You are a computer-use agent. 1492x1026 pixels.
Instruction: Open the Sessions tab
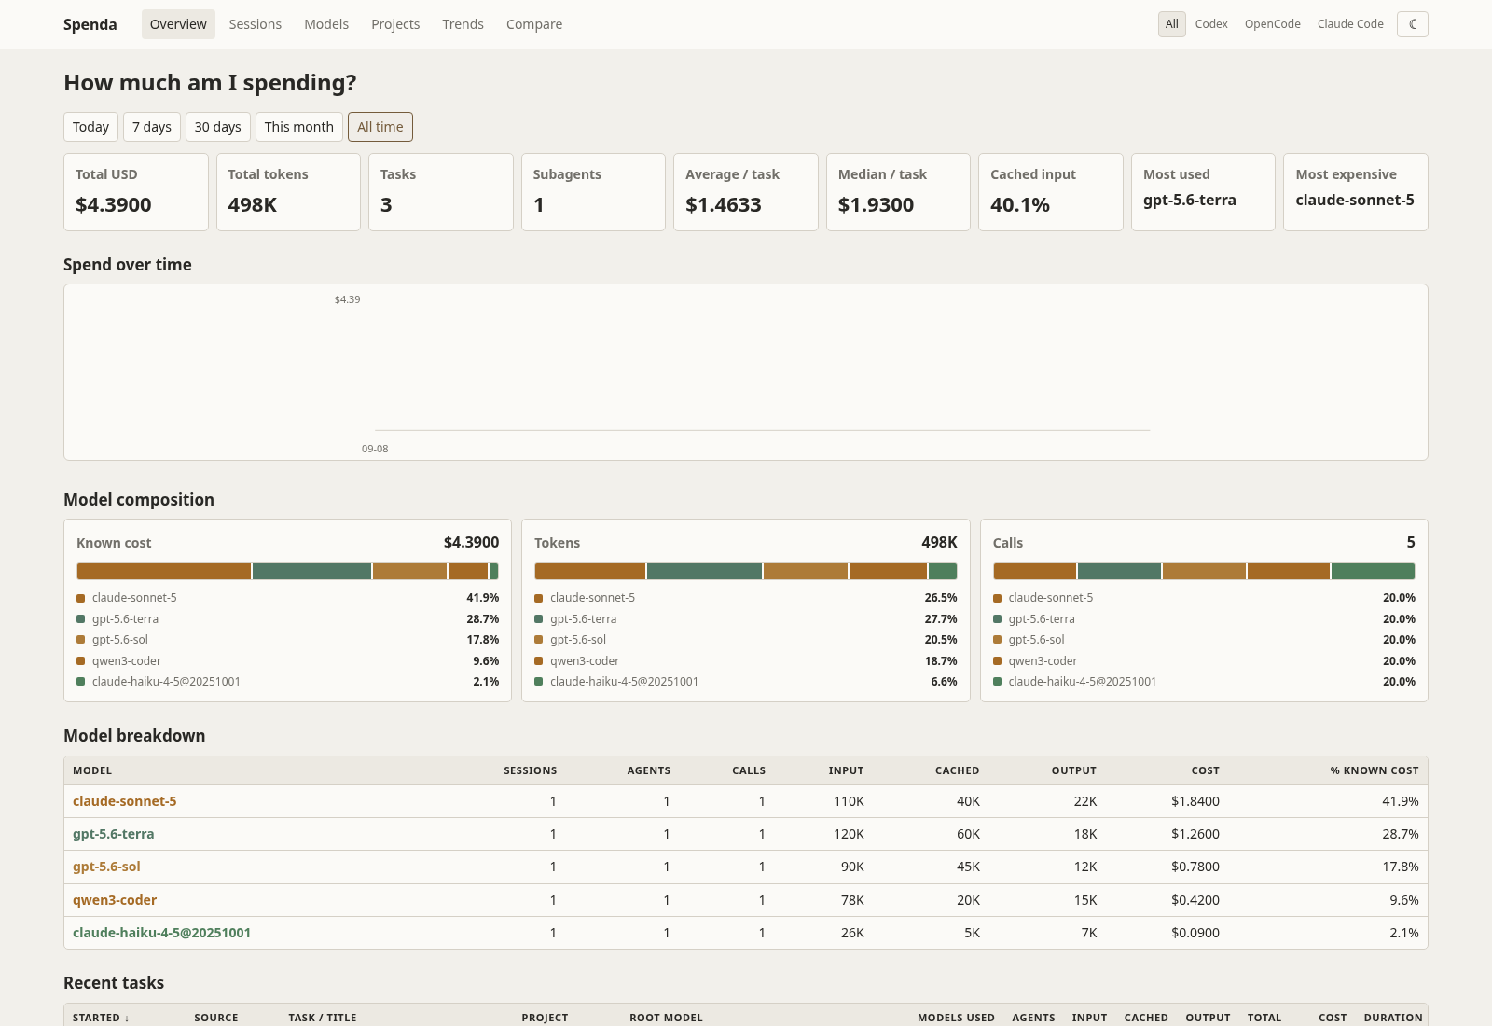click(x=255, y=24)
